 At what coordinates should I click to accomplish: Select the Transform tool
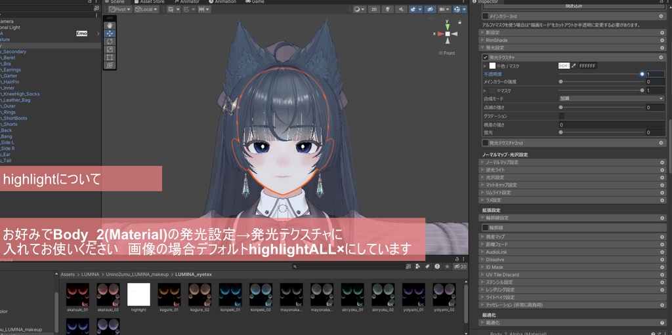point(110,65)
